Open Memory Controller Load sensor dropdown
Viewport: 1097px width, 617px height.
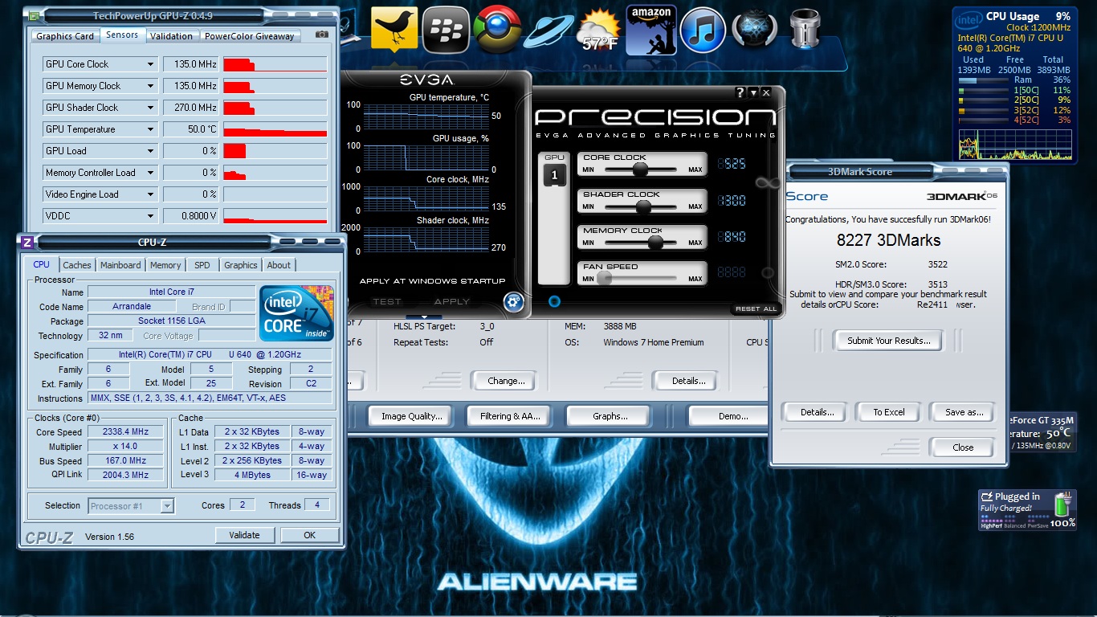pyautogui.click(x=150, y=173)
